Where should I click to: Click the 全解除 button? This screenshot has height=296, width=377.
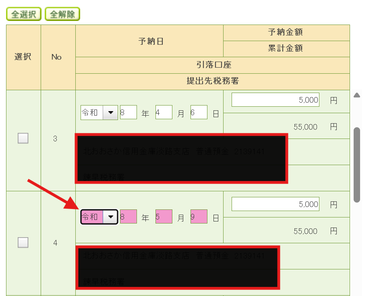pos(62,14)
